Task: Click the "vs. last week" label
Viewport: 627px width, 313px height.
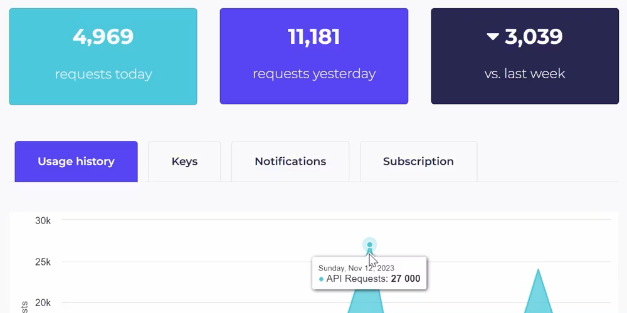Action: [x=525, y=74]
